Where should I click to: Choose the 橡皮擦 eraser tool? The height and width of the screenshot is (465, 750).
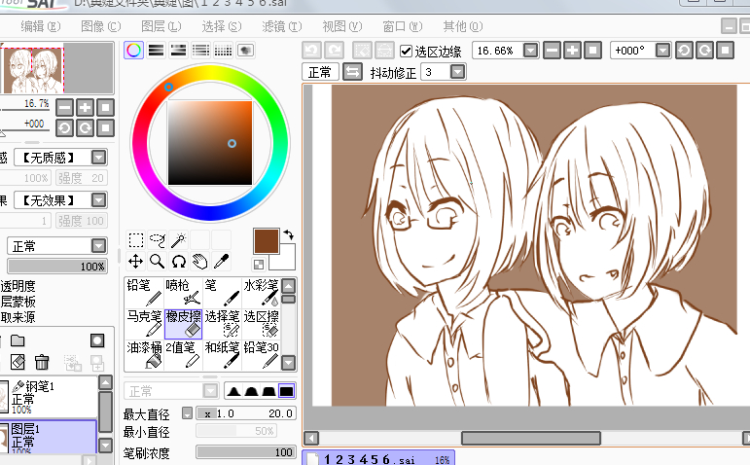coord(183,323)
